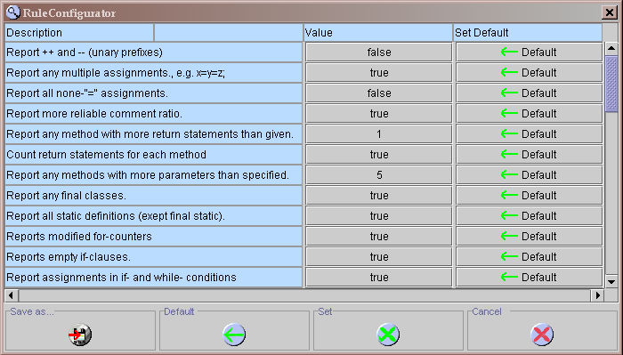Screen dimensions: 623x355
Task: Select 'Report any final classes.' description
Action: click(66, 196)
